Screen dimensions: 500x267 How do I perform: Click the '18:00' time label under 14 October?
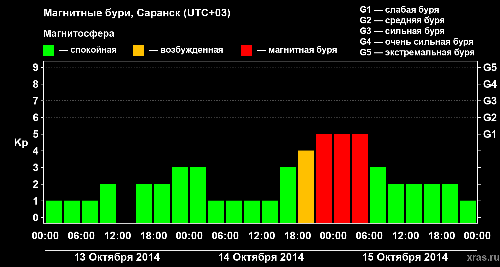coord(297,236)
